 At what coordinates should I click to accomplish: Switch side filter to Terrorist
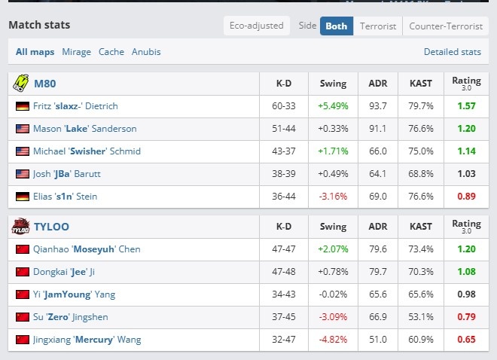pyautogui.click(x=378, y=26)
